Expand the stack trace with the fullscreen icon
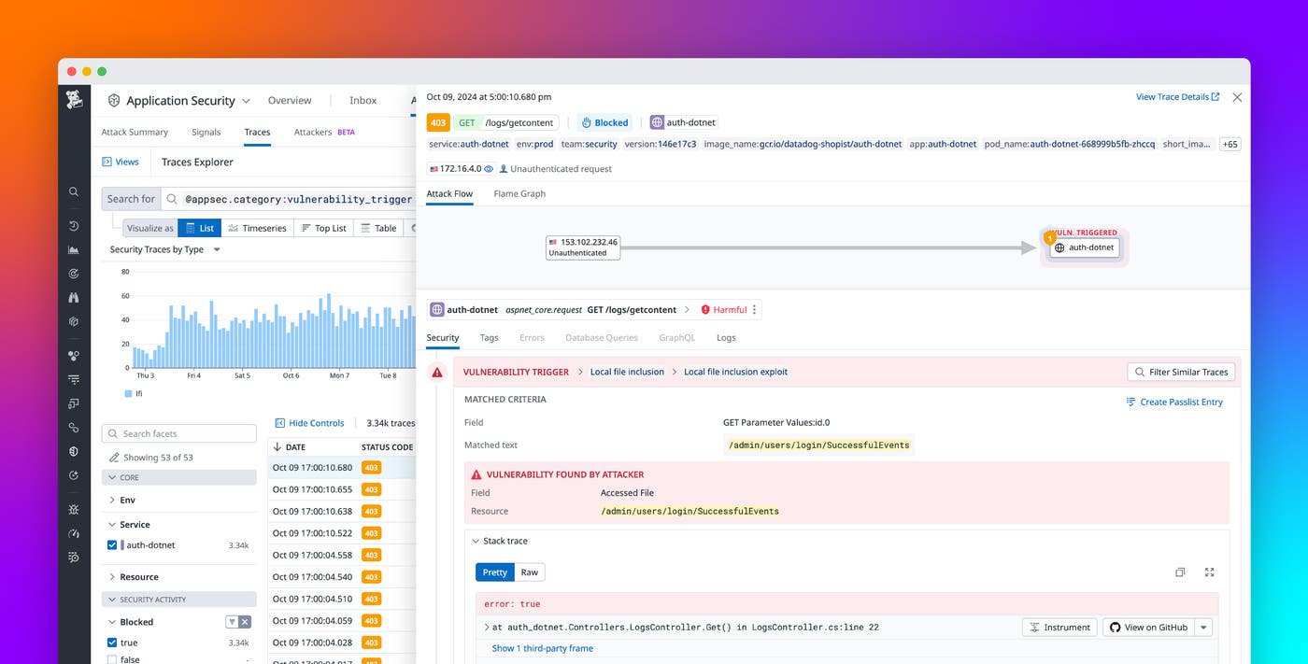The image size is (1308, 664). pos(1209,572)
